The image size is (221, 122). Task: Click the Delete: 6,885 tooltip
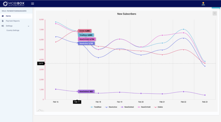(85, 31)
